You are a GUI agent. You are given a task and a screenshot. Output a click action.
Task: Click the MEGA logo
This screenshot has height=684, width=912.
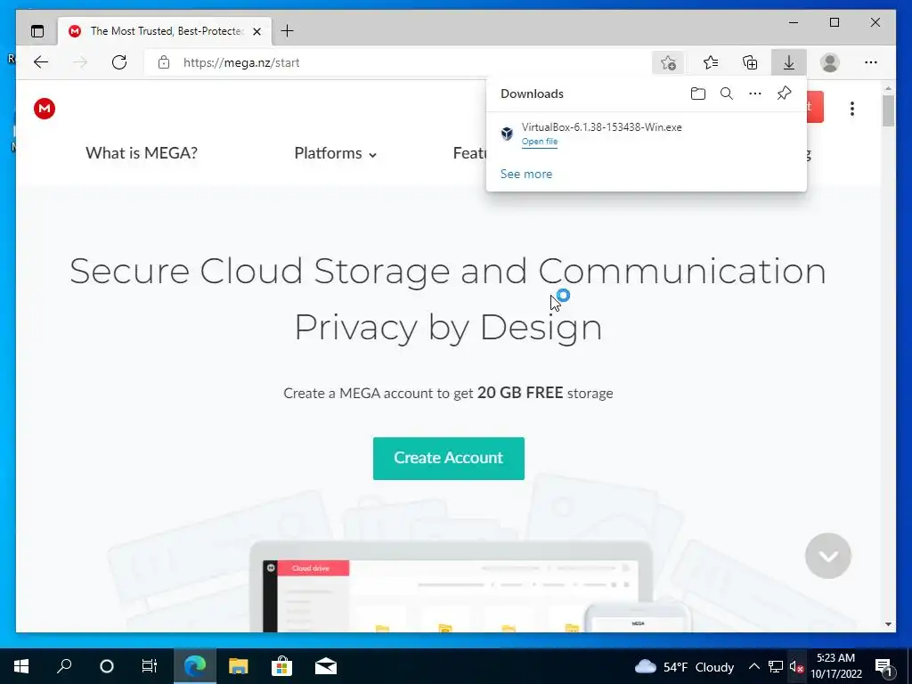(x=45, y=108)
